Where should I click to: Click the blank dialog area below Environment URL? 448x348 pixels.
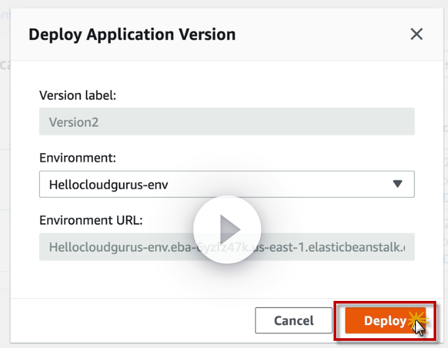click(226, 280)
